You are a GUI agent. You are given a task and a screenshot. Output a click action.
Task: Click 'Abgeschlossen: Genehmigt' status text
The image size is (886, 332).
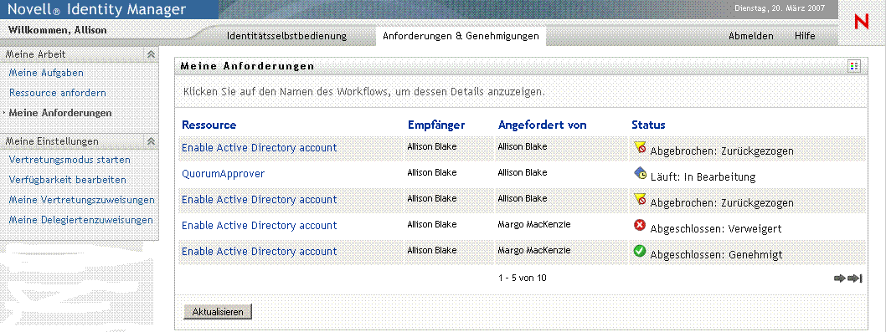pos(717,255)
